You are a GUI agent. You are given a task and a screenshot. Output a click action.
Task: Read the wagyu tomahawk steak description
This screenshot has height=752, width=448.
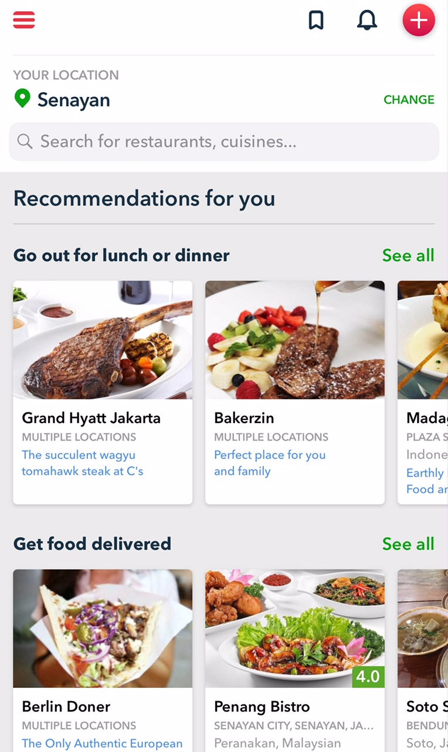(x=83, y=463)
